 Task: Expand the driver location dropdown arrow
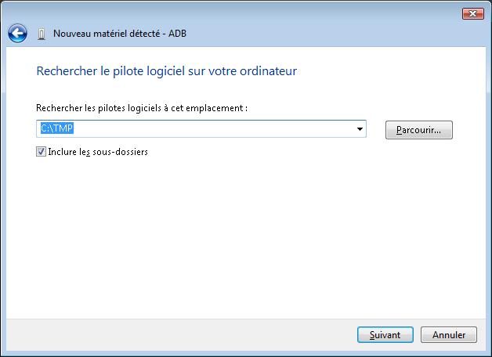point(360,129)
